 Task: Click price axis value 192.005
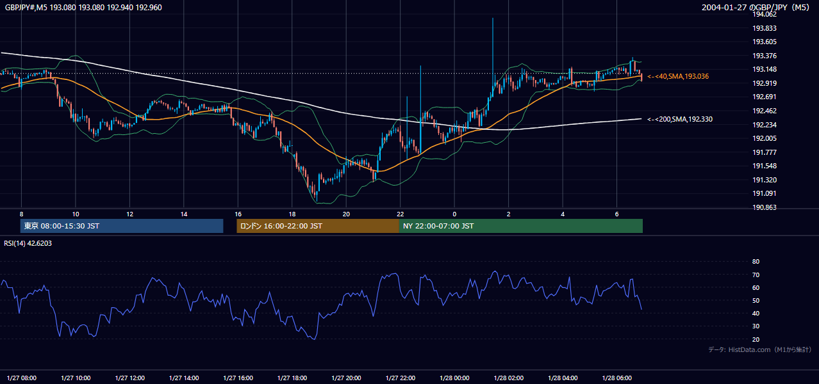(x=764, y=138)
